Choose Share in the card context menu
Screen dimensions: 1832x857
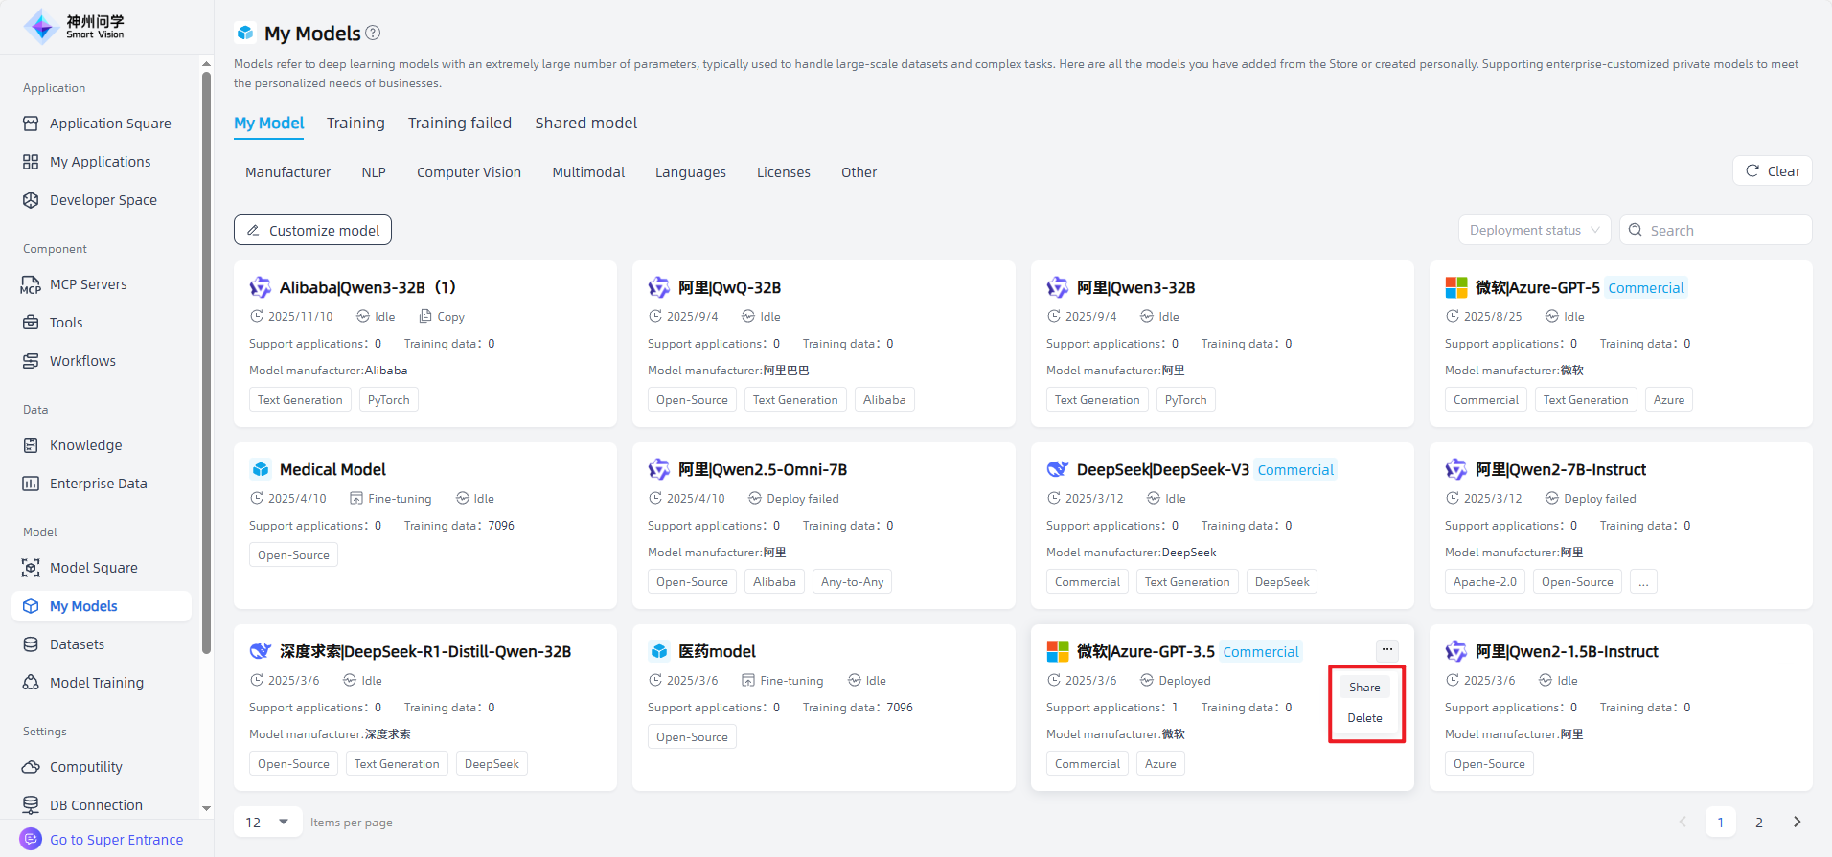tap(1364, 687)
